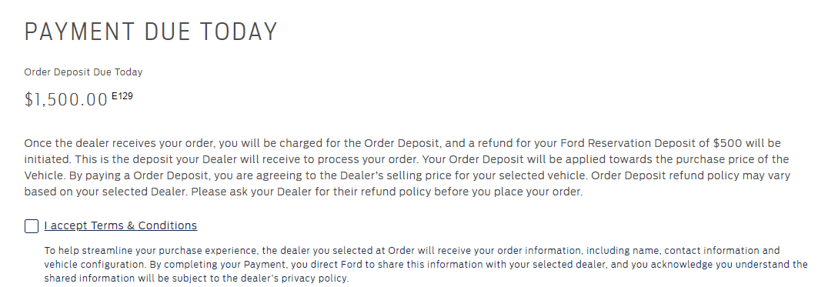Click the PAYMENT DUE TODAY heading
Screen dimensions: 828x287
point(151,32)
